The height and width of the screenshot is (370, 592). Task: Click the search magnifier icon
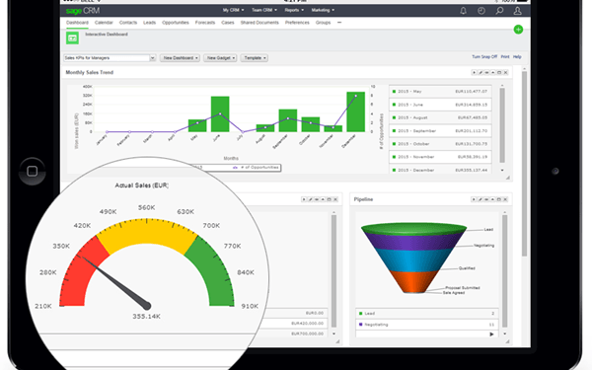499,11
